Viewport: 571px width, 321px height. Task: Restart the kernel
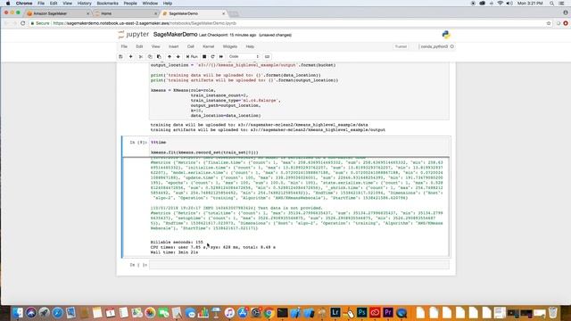(212, 57)
